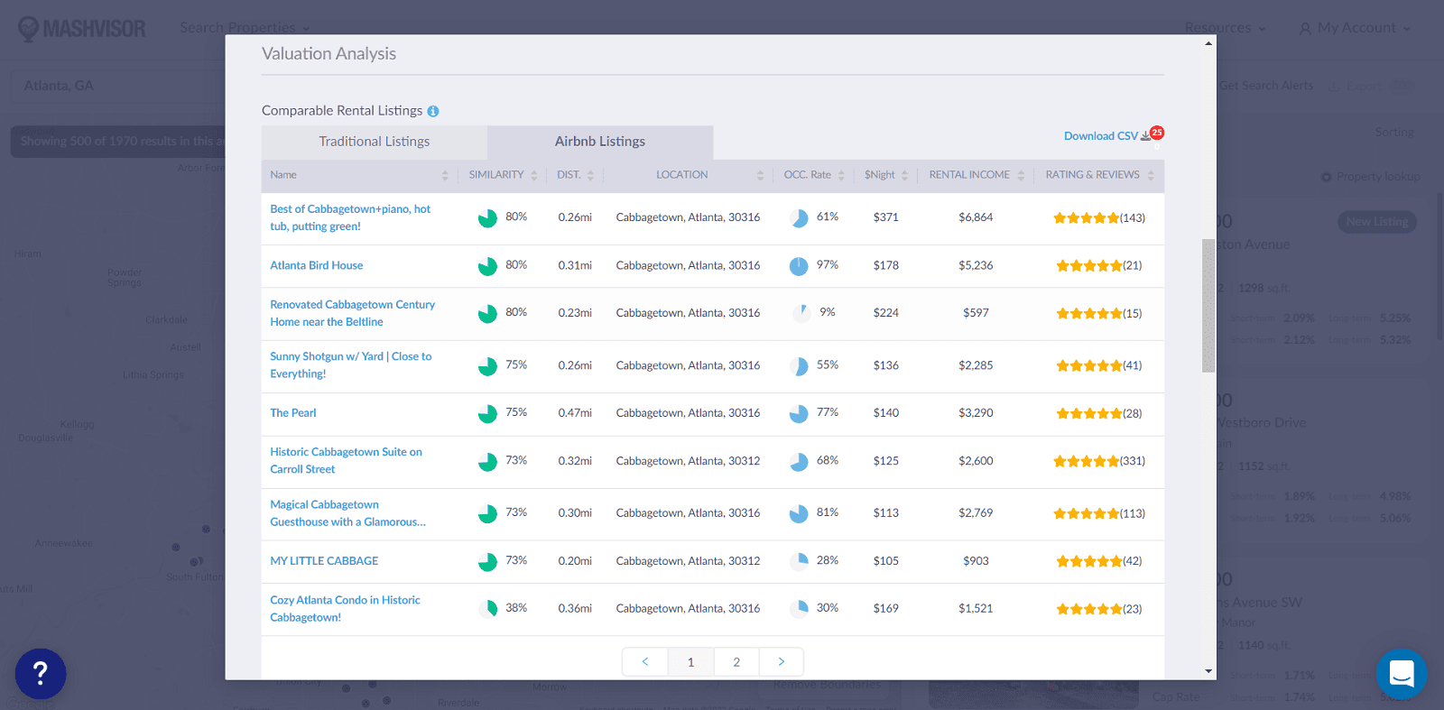Go to previous page arrow in pagination
Viewport: 1444px width, 710px height.
(x=645, y=661)
